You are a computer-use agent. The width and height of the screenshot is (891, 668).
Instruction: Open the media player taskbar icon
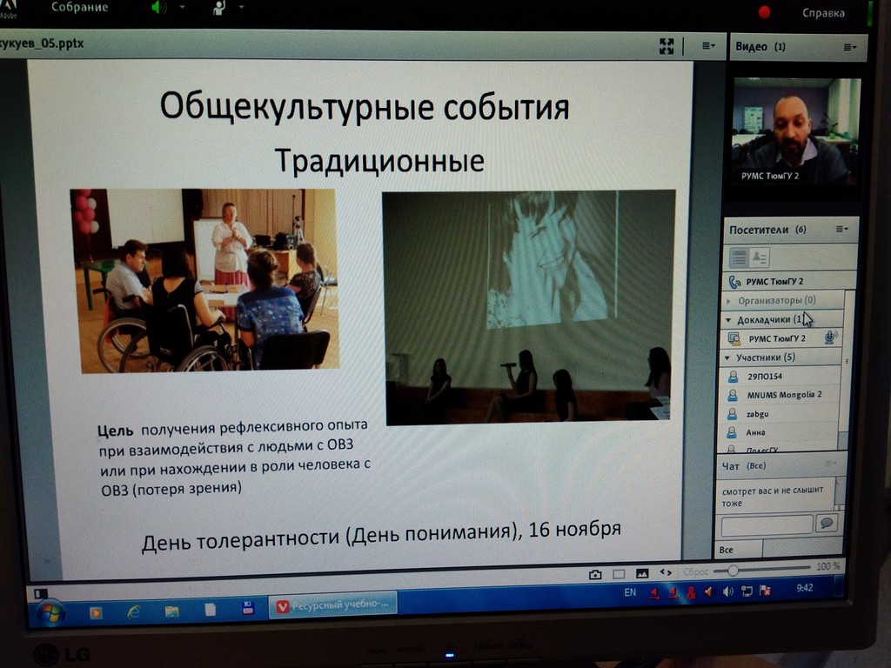tap(96, 613)
